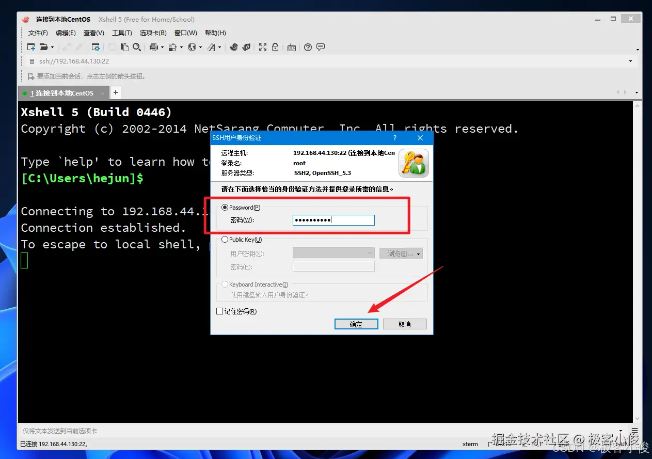Click the add current session arrow icon
Viewport: 652px width, 459px height.
point(31,76)
